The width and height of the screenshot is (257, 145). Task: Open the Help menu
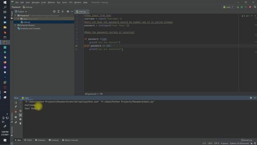pyautogui.click(x=85, y=2)
